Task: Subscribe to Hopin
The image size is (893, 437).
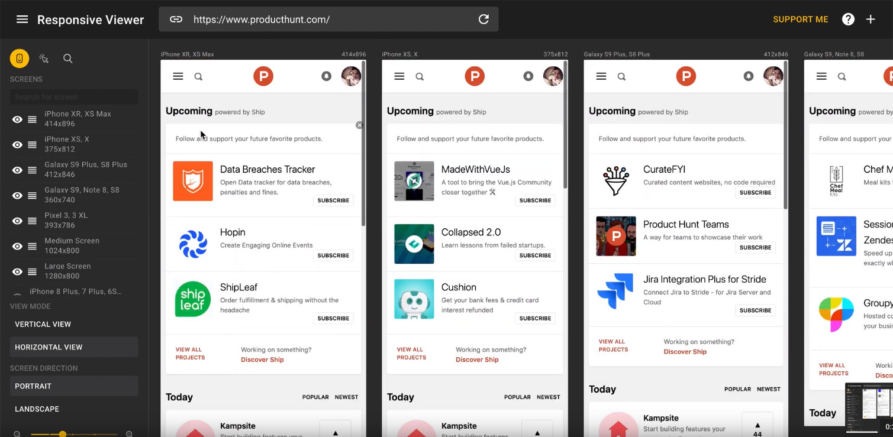Action: click(x=333, y=255)
